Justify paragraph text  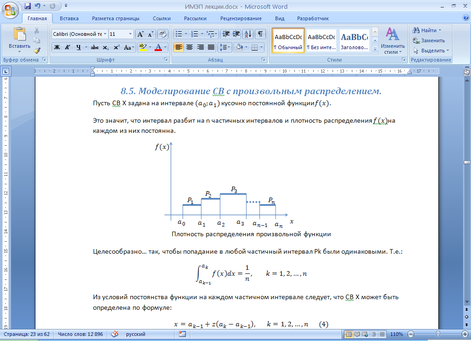click(211, 47)
